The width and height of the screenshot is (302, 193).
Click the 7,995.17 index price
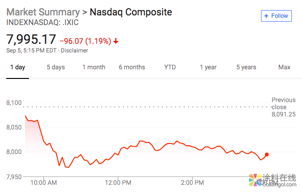tap(31, 40)
